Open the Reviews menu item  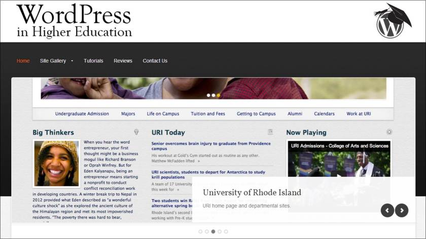[x=123, y=61]
